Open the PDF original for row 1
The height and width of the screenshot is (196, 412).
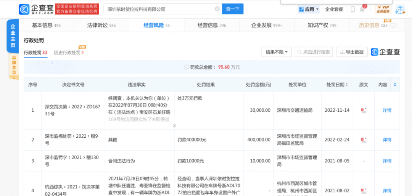(364, 110)
